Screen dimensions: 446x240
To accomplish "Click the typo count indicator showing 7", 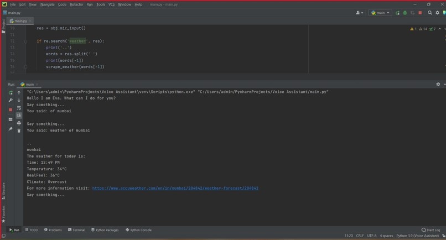I will 432,29.
